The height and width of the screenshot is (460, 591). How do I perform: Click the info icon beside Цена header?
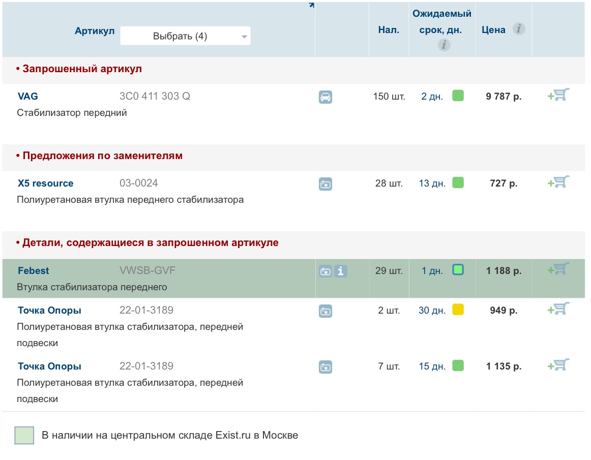click(518, 29)
